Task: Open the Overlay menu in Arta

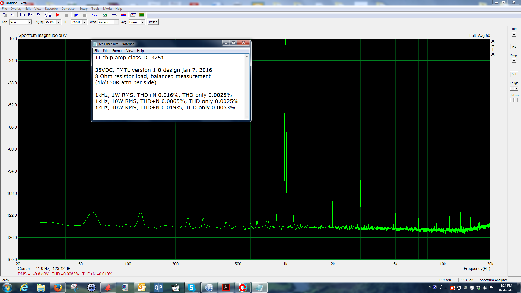Action: click(16, 9)
